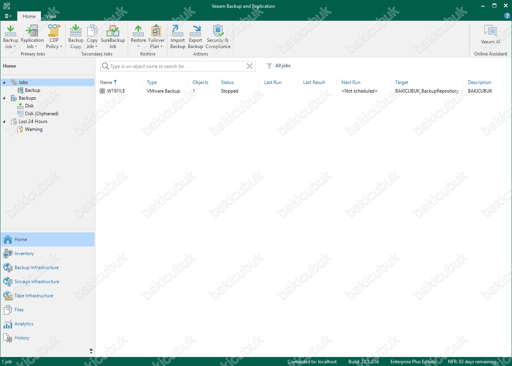Image resolution: width=512 pixels, height=366 pixels.
Task: Switch to the View ribbon tab
Action: 52,16
